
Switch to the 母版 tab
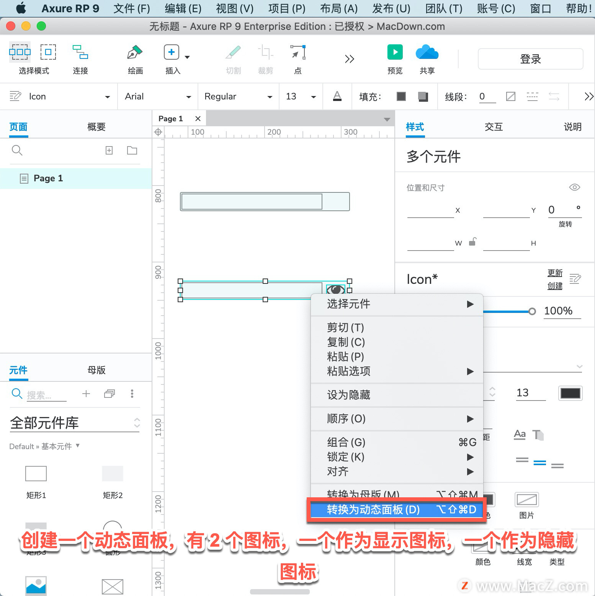pyautogui.click(x=96, y=370)
